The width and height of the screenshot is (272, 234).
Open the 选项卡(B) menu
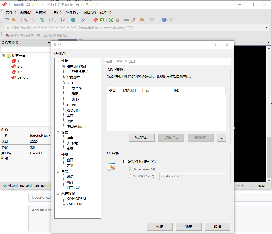click(x=72, y=12)
